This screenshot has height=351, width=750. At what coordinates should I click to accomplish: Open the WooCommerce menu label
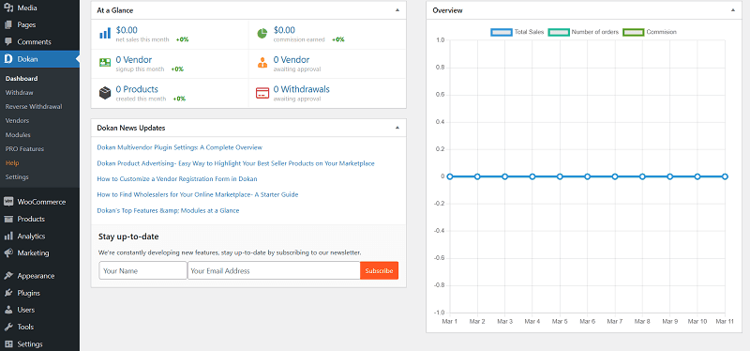point(41,202)
